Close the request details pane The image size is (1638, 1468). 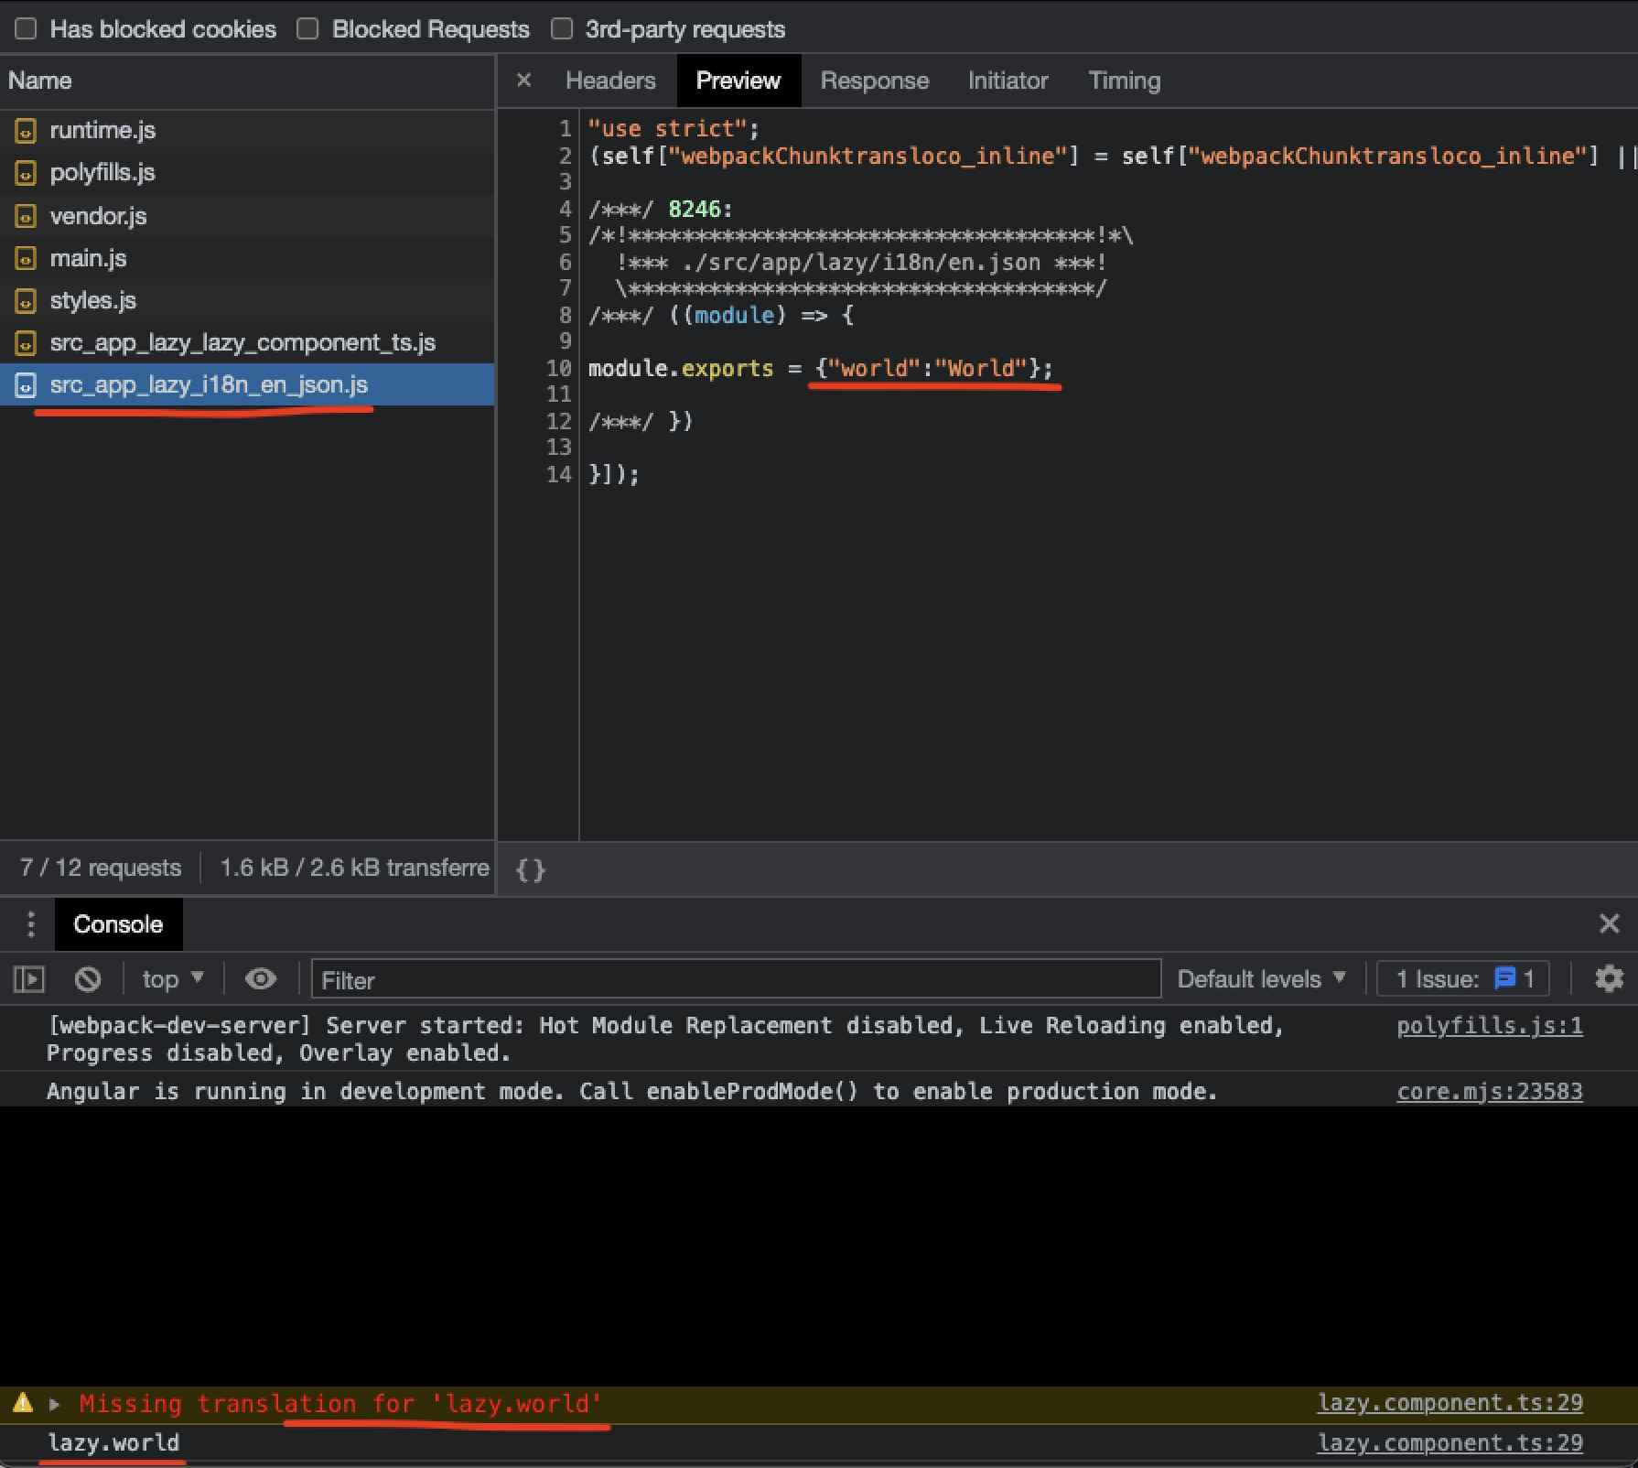click(x=523, y=81)
